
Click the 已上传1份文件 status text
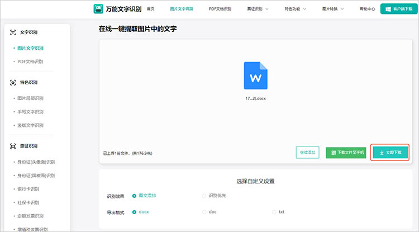coord(127,153)
